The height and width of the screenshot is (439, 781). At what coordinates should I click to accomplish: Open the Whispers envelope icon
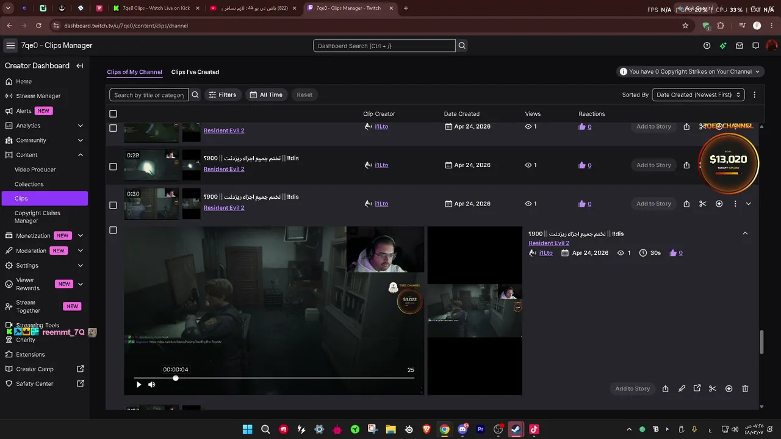click(740, 46)
